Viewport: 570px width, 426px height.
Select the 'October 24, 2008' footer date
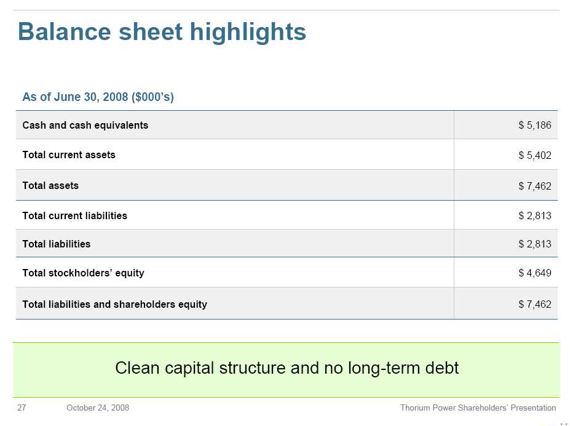pos(97,408)
